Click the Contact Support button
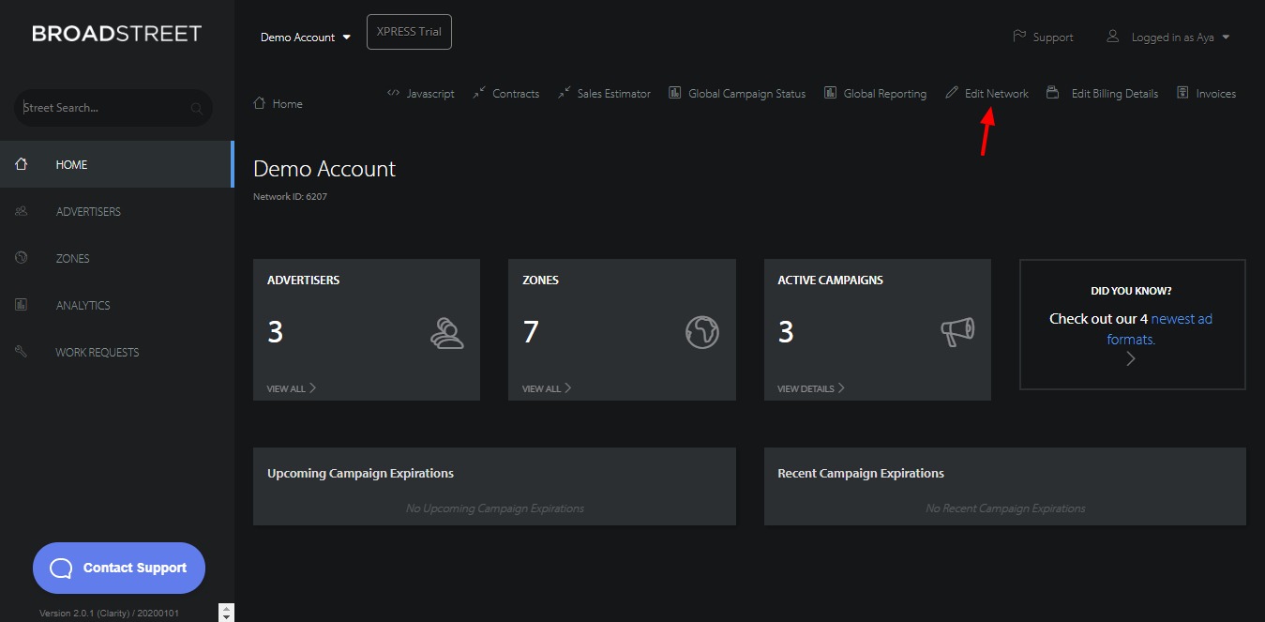Viewport: 1265px width, 622px height. coord(119,568)
